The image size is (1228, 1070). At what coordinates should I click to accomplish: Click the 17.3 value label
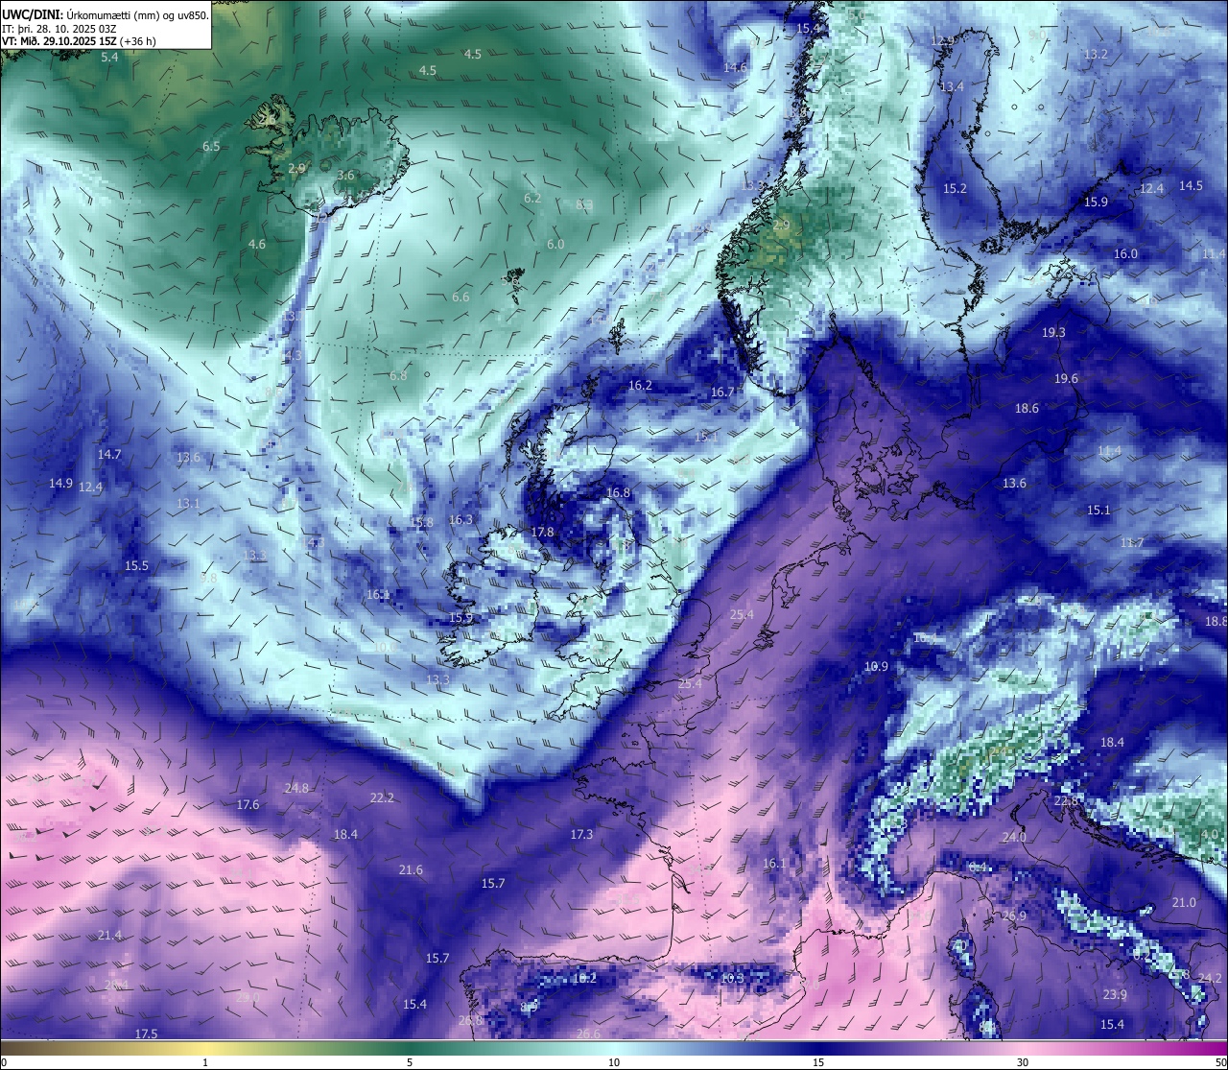[x=581, y=834]
